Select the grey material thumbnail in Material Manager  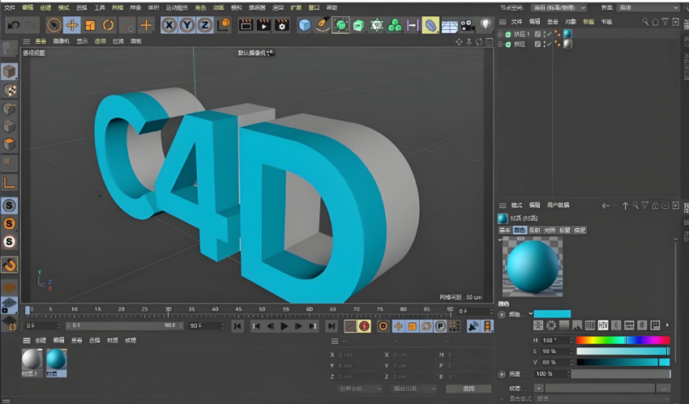[x=32, y=363]
